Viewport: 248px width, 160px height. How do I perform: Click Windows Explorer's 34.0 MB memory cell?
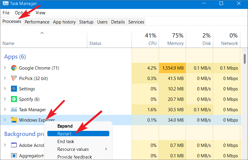coord(172,120)
